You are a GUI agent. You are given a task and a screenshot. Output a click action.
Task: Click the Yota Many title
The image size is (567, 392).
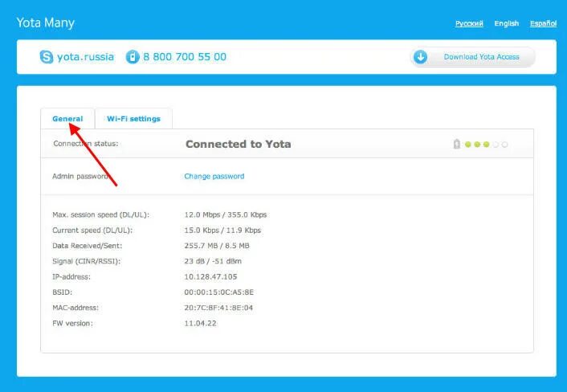click(x=46, y=22)
